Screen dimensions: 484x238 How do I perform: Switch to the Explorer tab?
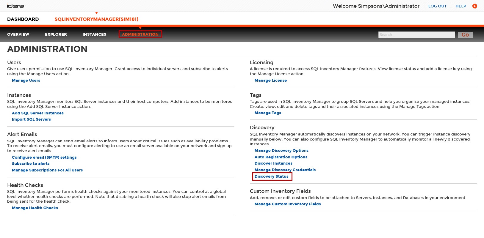point(56,34)
